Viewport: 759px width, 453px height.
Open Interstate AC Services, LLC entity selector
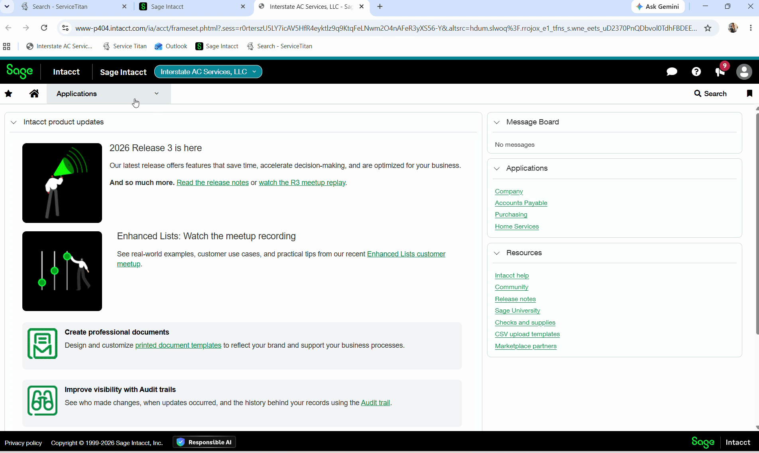click(208, 72)
